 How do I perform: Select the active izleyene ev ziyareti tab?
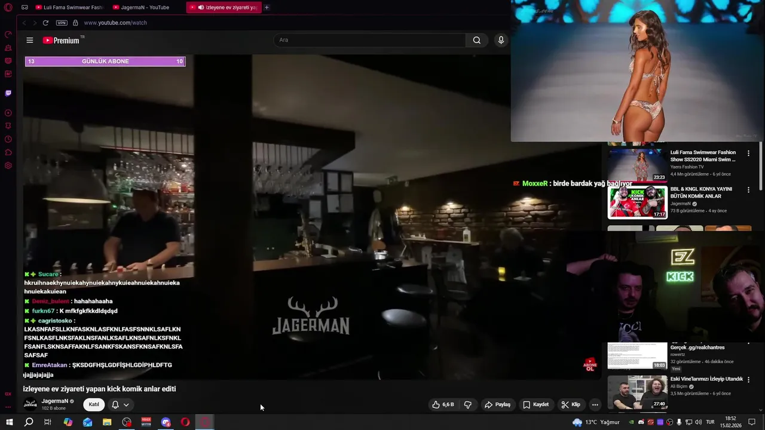224,7
